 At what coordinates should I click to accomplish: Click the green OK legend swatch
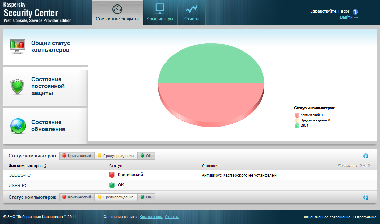click(297, 125)
